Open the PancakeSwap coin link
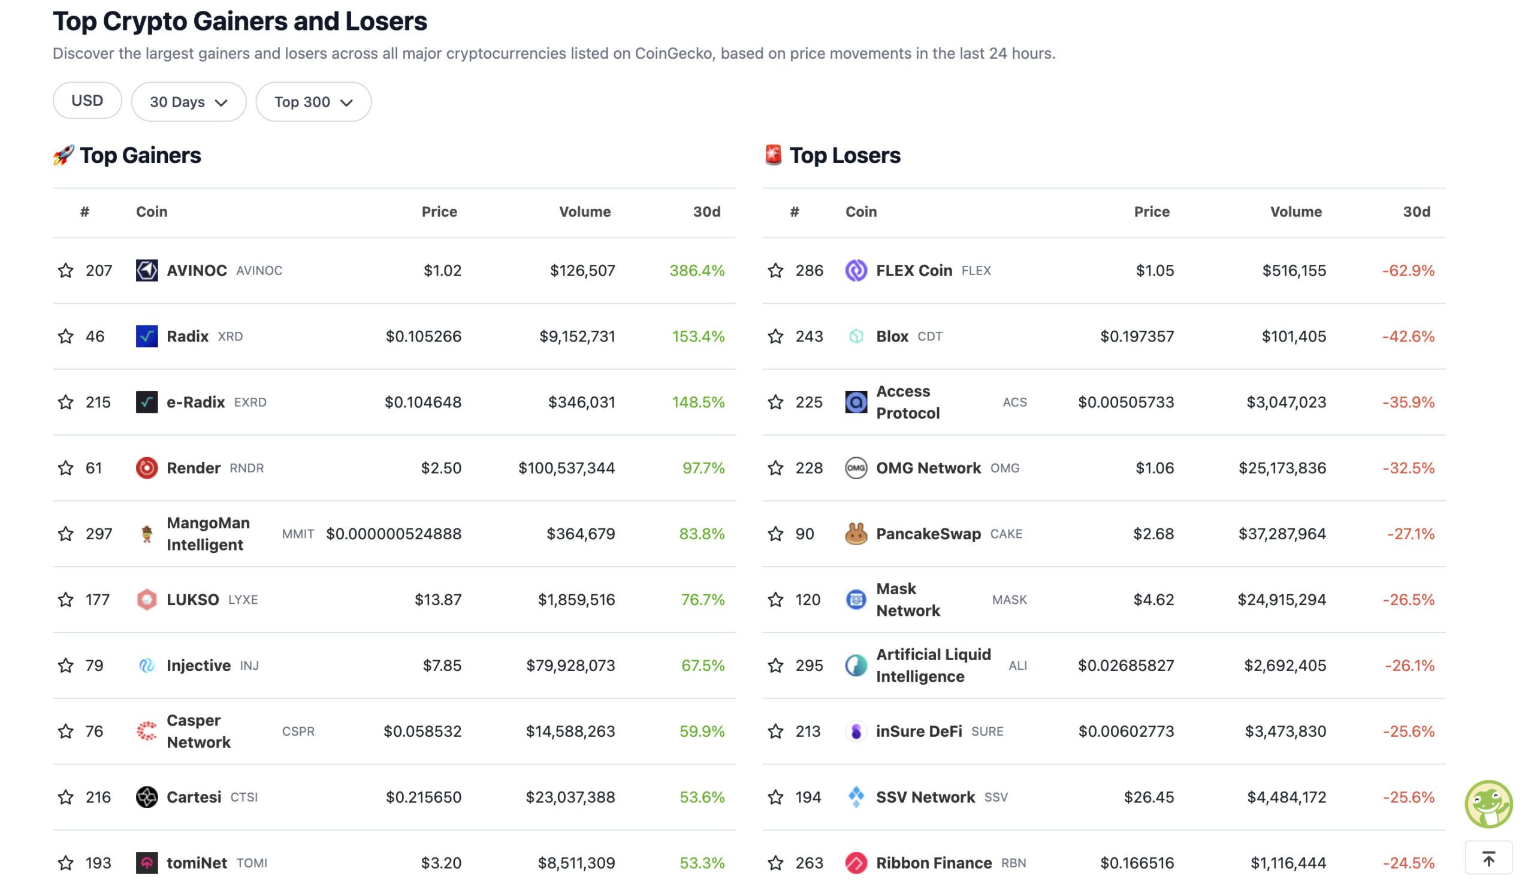Image resolution: width=1534 pixels, height=892 pixels. pos(928,534)
